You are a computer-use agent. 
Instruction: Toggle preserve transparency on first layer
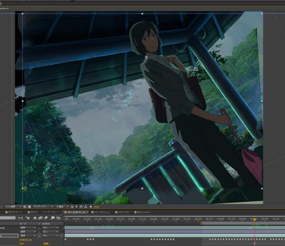(39, 227)
